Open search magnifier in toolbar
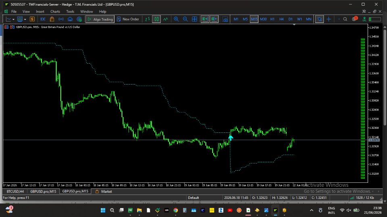The height and width of the screenshot is (217, 387). click(345, 19)
